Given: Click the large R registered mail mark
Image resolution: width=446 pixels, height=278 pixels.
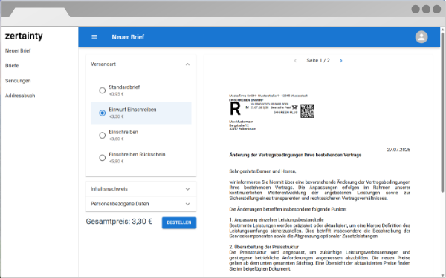Looking at the screenshot, I should 235,109.
